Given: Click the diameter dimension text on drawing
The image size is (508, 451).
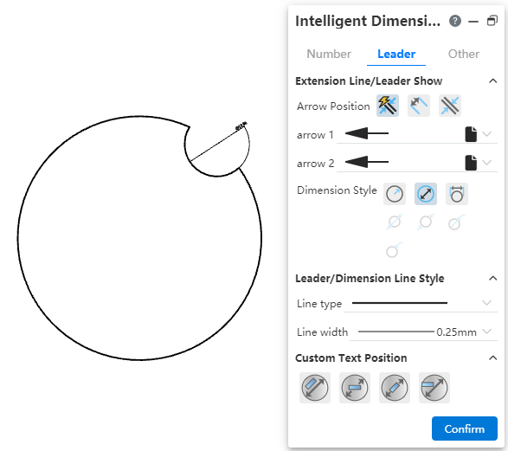Looking at the screenshot, I should tap(241, 126).
